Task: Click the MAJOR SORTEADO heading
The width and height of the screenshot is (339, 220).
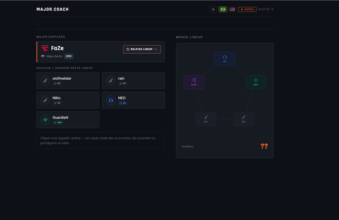Action: 51,37
